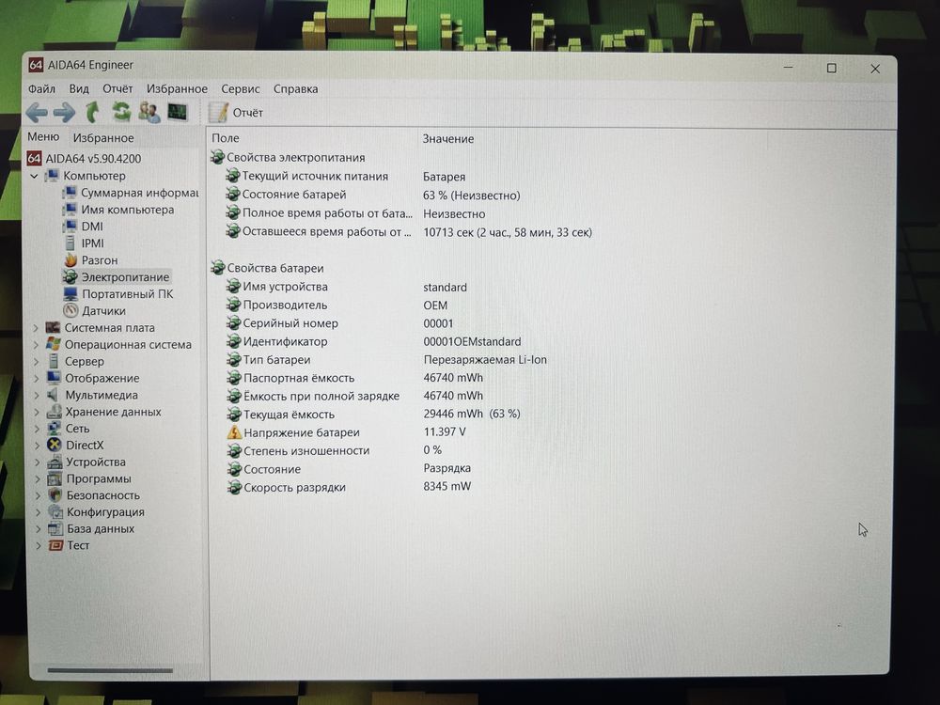Open the users toolbar icon
Viewport: 940px width, 705px height.
point(149,112)
